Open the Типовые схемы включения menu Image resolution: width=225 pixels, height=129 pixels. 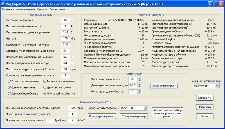pos(18,9)
